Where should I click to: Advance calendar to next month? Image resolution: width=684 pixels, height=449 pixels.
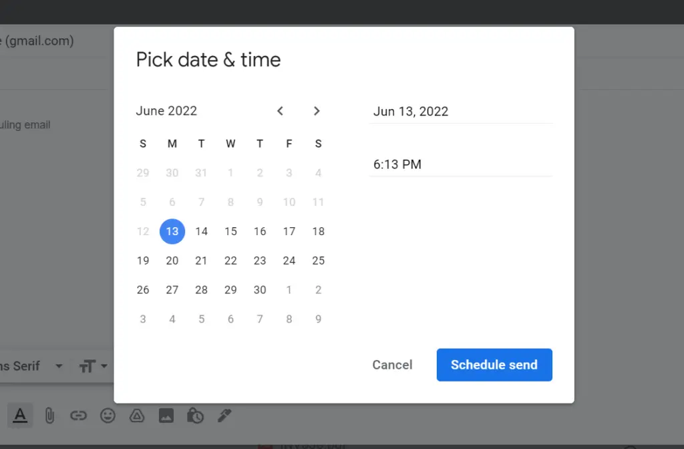pyautogui.click(x=317, y=111)
